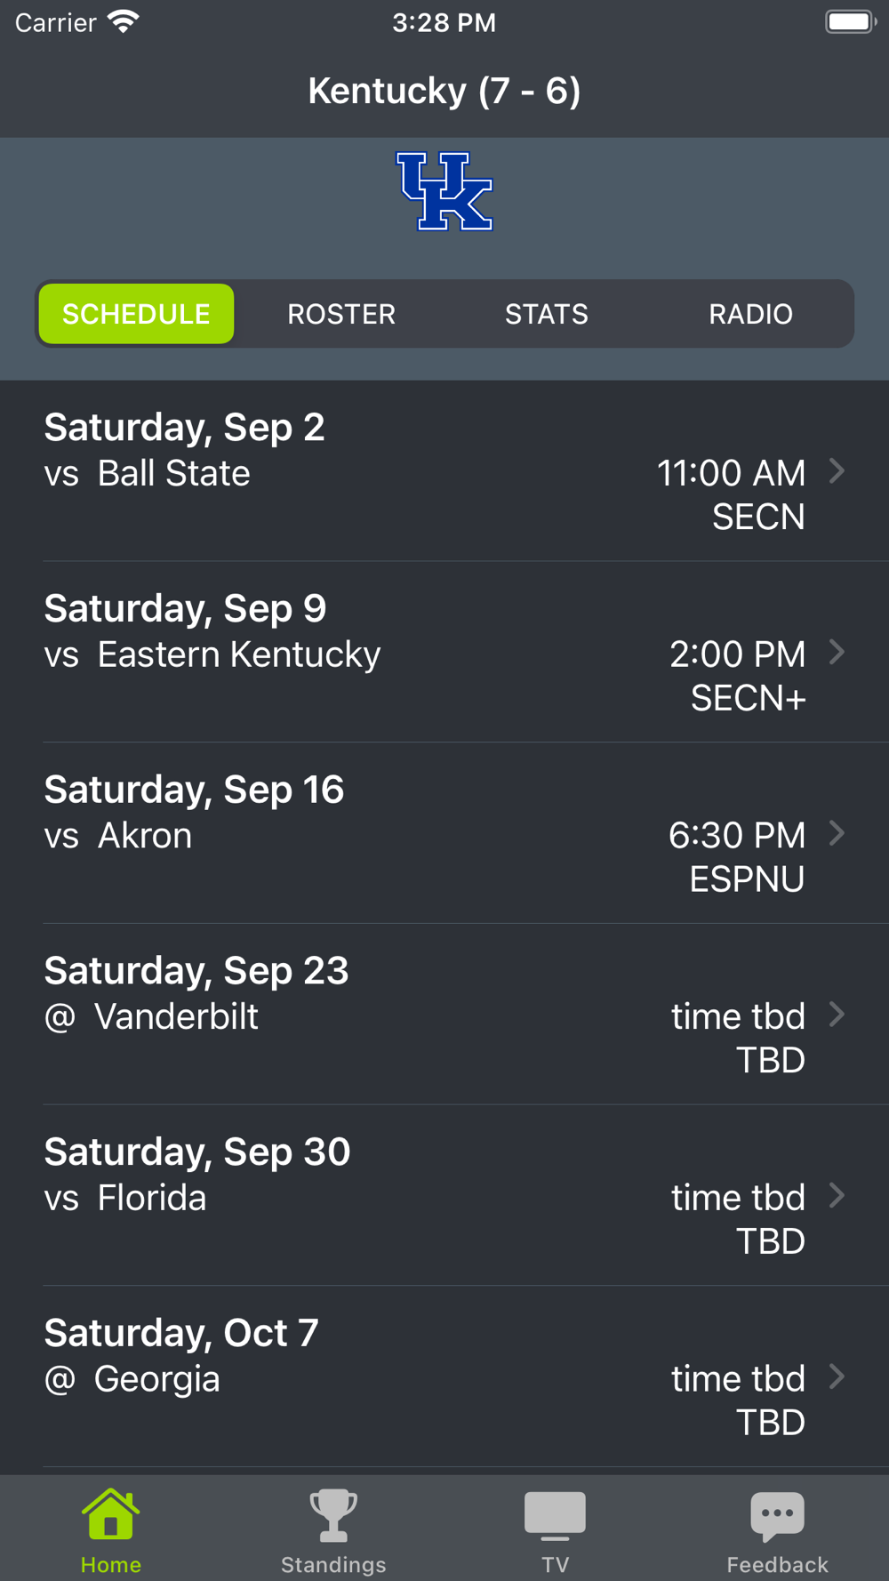Tap the Kentucky UK logo

point(444,191)
